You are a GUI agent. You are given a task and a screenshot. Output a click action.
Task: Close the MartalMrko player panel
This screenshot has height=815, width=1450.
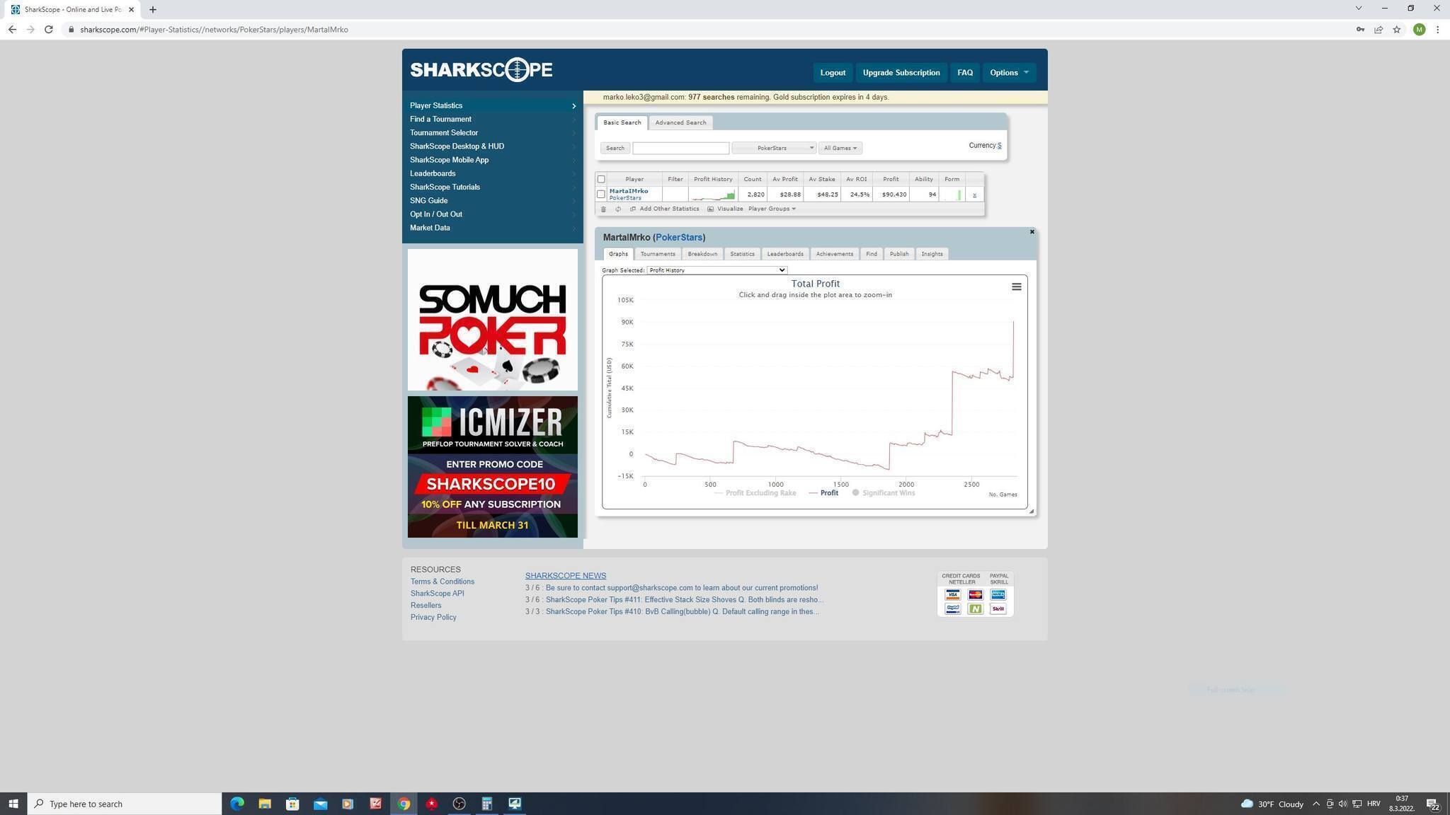[x=1032, y=232]
